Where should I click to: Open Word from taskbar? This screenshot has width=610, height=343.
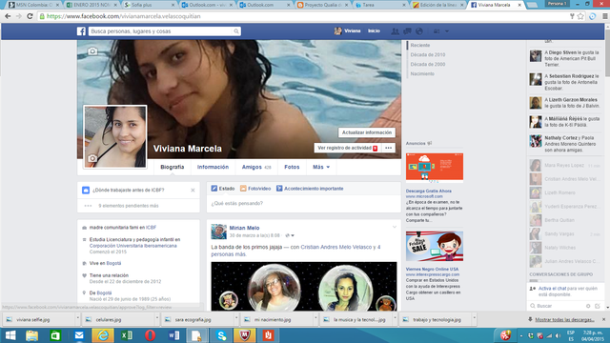(x=173, y=335)
